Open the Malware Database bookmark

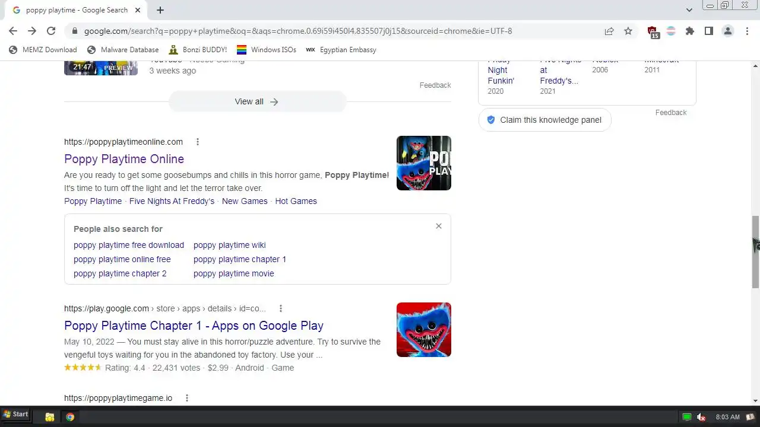pos(123,50)
